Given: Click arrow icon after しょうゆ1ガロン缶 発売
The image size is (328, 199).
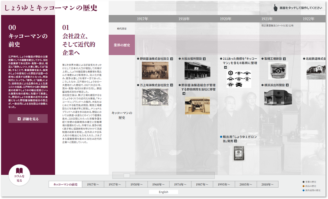Looking at the screenshot, I should [235, 141].
